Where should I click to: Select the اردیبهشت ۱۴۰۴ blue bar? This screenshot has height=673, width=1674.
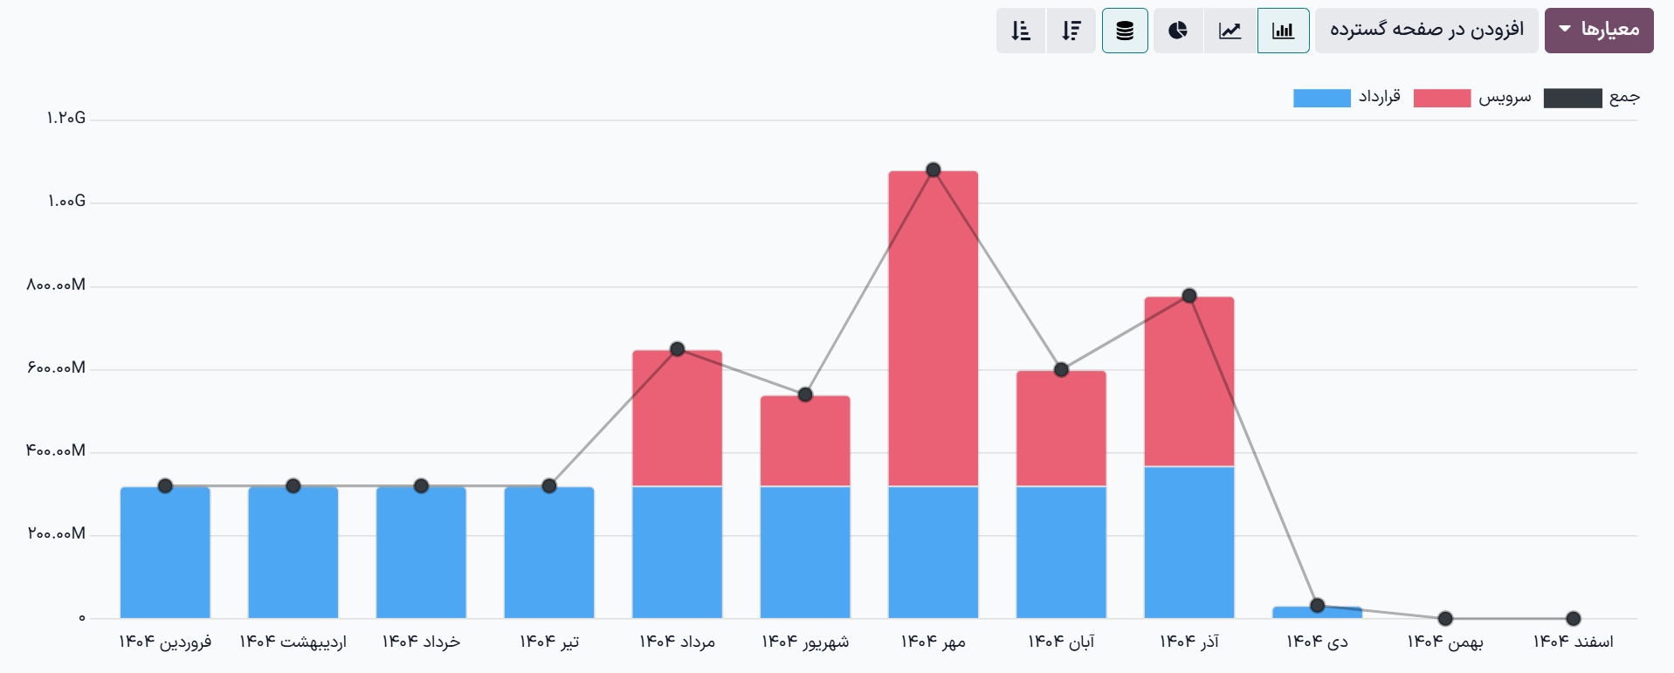293,553
